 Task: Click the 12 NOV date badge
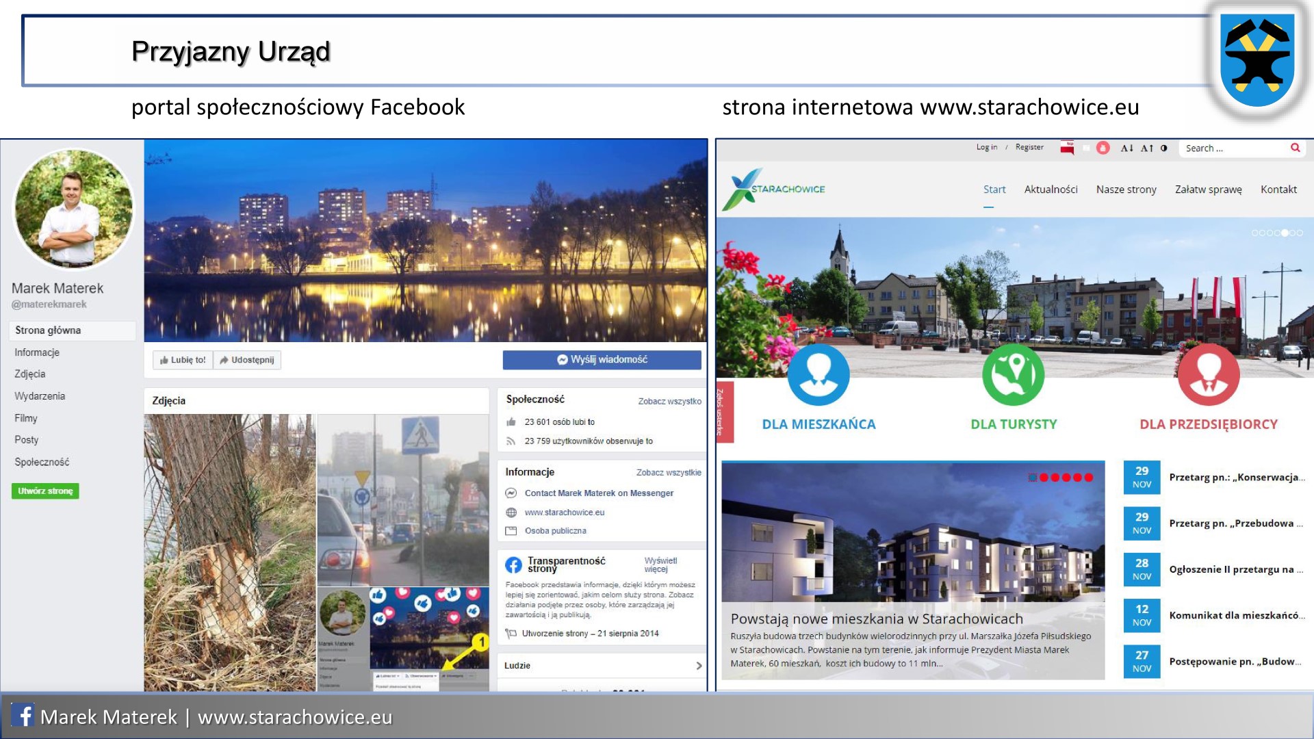pyautogui.click(x=1142, y=615)
